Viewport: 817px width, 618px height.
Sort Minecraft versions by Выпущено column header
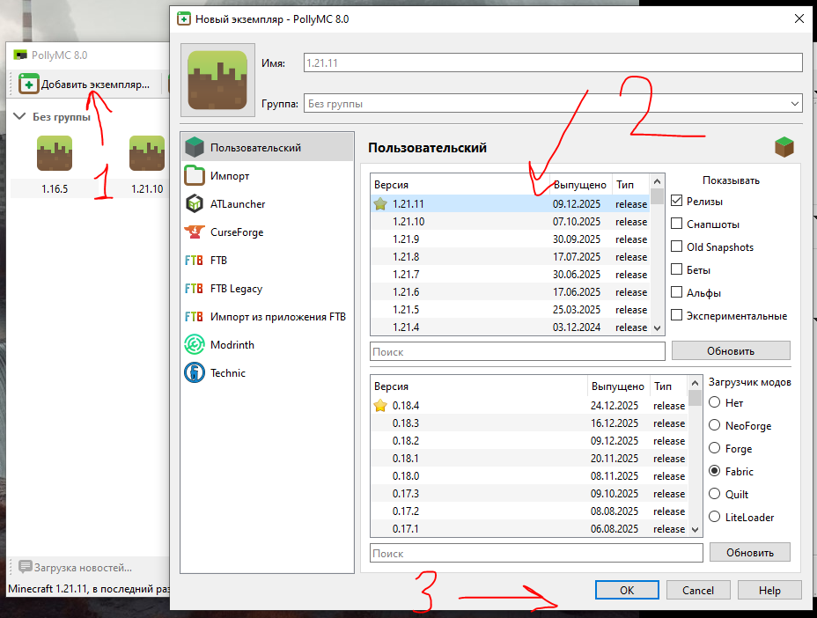tap(580, 185)
